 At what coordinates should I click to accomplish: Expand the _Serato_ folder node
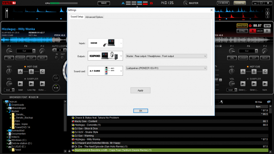coord(11,115)
